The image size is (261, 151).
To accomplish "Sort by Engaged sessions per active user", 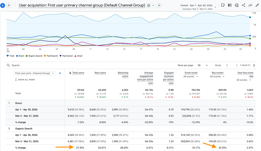I will [168, 78].
